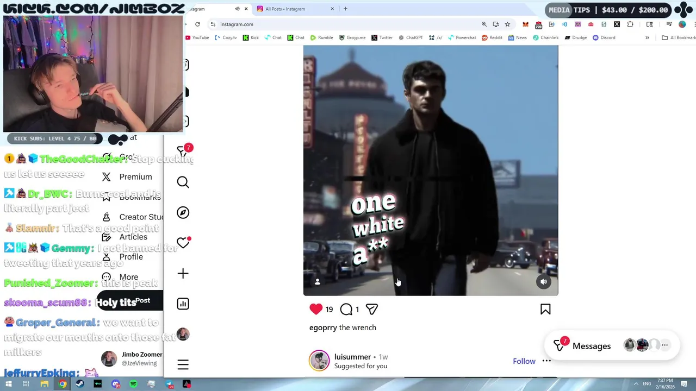Screen dimensions: 696x391
Task: Open Twitter bookmark
Action: [382, 37]
